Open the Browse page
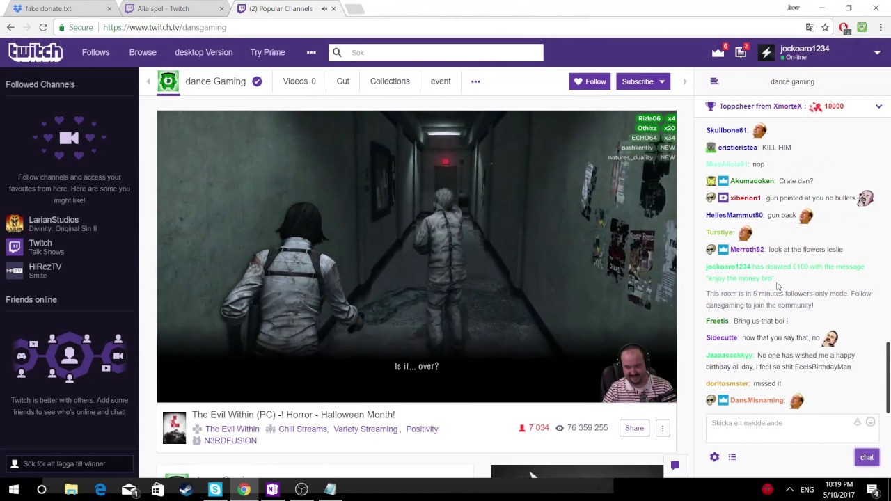Image resolution: width=891 pixels, height=501 pixels. (x=143, y=52)
